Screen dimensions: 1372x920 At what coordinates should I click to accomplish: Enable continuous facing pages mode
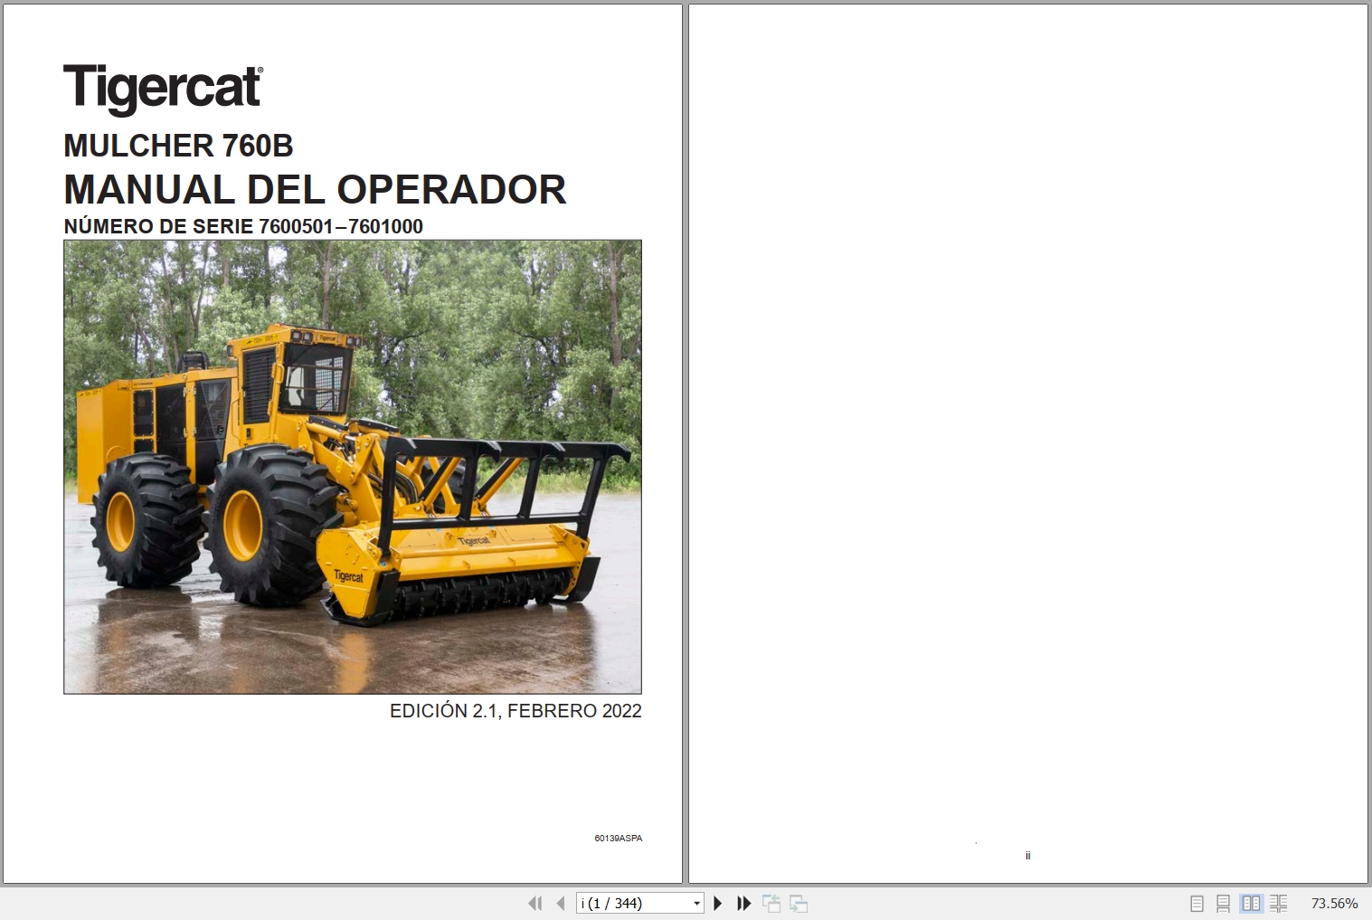[1280, 903]
